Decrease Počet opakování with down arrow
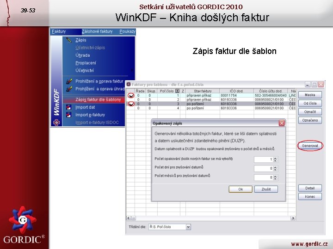This screenshot has height=249, width=333. click(x=275, y=161)
